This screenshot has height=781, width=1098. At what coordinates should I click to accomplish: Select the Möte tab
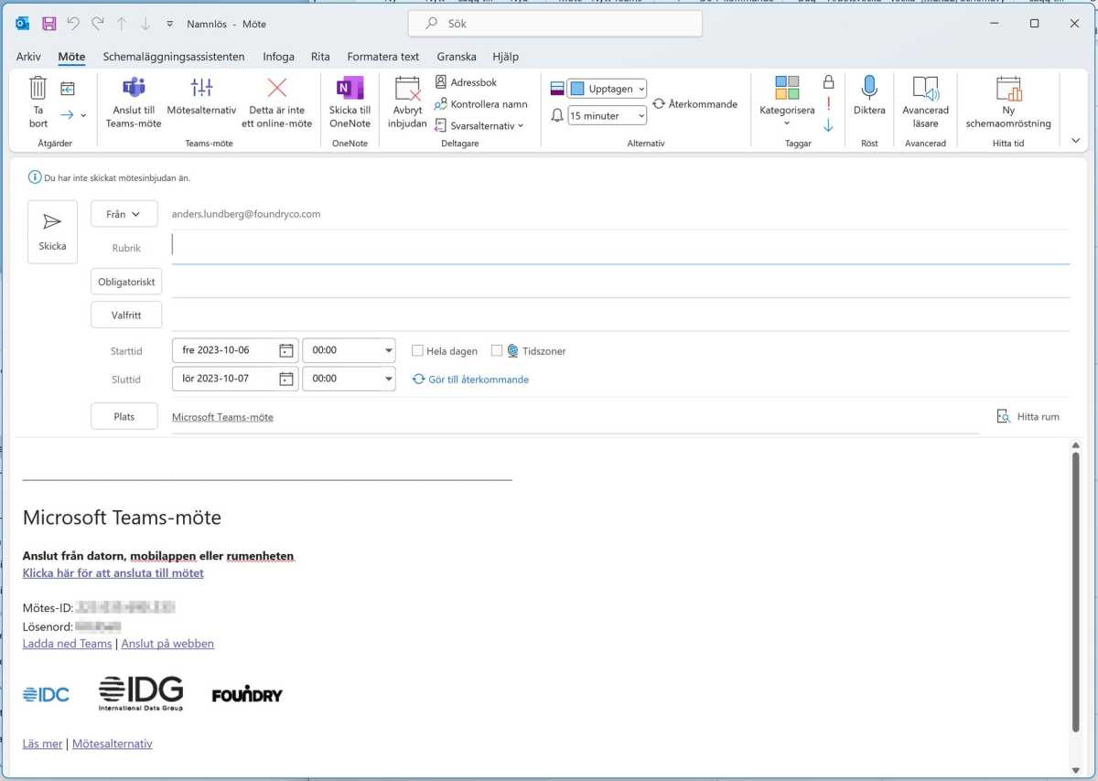pyautogui.click(x=71, y=57)
